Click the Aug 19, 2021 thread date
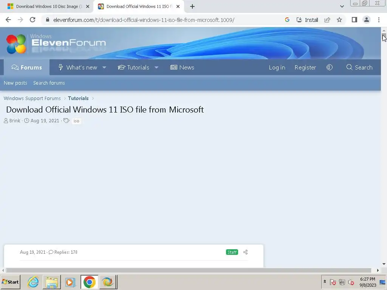Image resolution: width=387 pixels, height=290 pixels. pos(45,120)
